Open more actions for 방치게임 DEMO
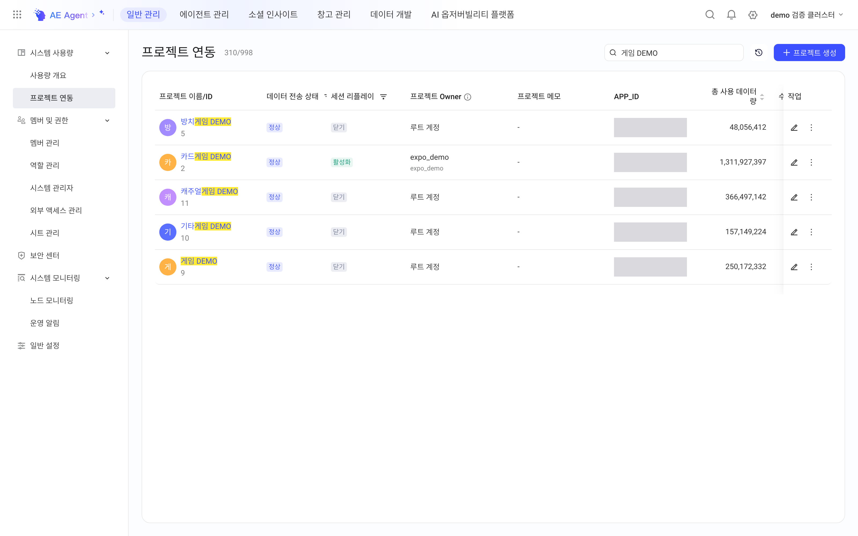The height and width of the screenshot is (536, 858). pyautogui.click(x=811, y=128)
